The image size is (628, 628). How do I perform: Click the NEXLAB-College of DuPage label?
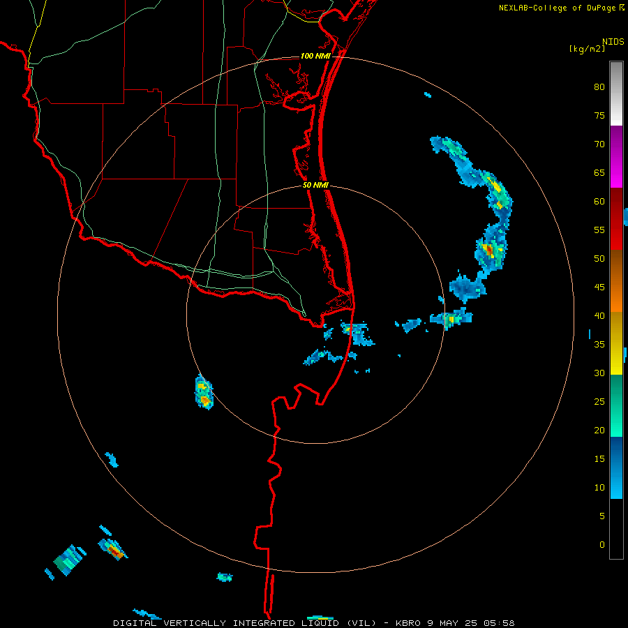tap(561, 8)
